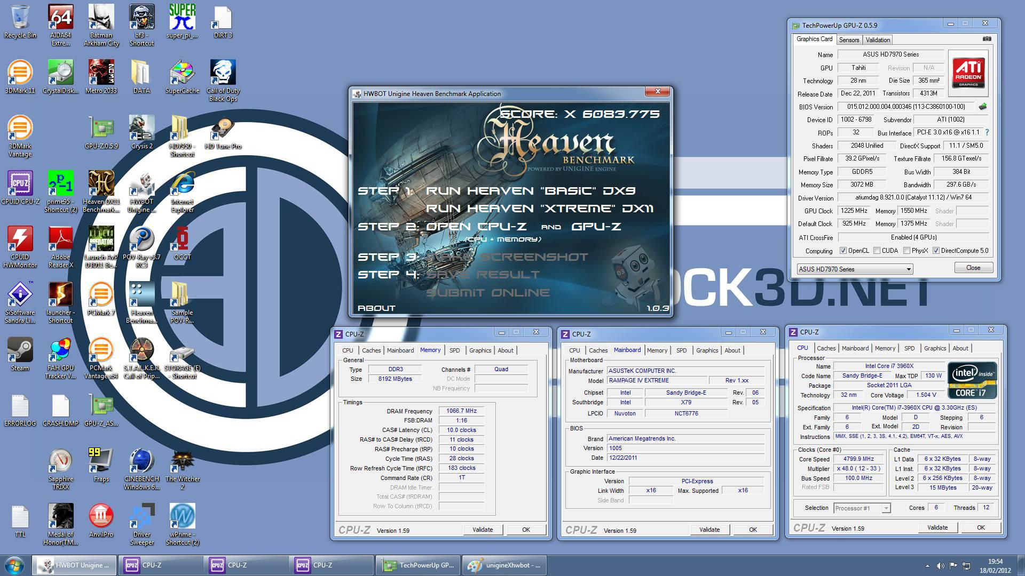Open Graphics tab in processor CPU-Z window
The width and height of the screenshot is (1025, 576).
[935, 348]
